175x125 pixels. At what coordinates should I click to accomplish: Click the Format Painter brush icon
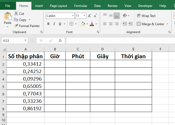tap(16, 26)
